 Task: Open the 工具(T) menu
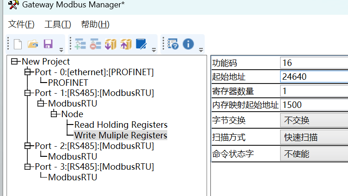click(x=58, y=24)
